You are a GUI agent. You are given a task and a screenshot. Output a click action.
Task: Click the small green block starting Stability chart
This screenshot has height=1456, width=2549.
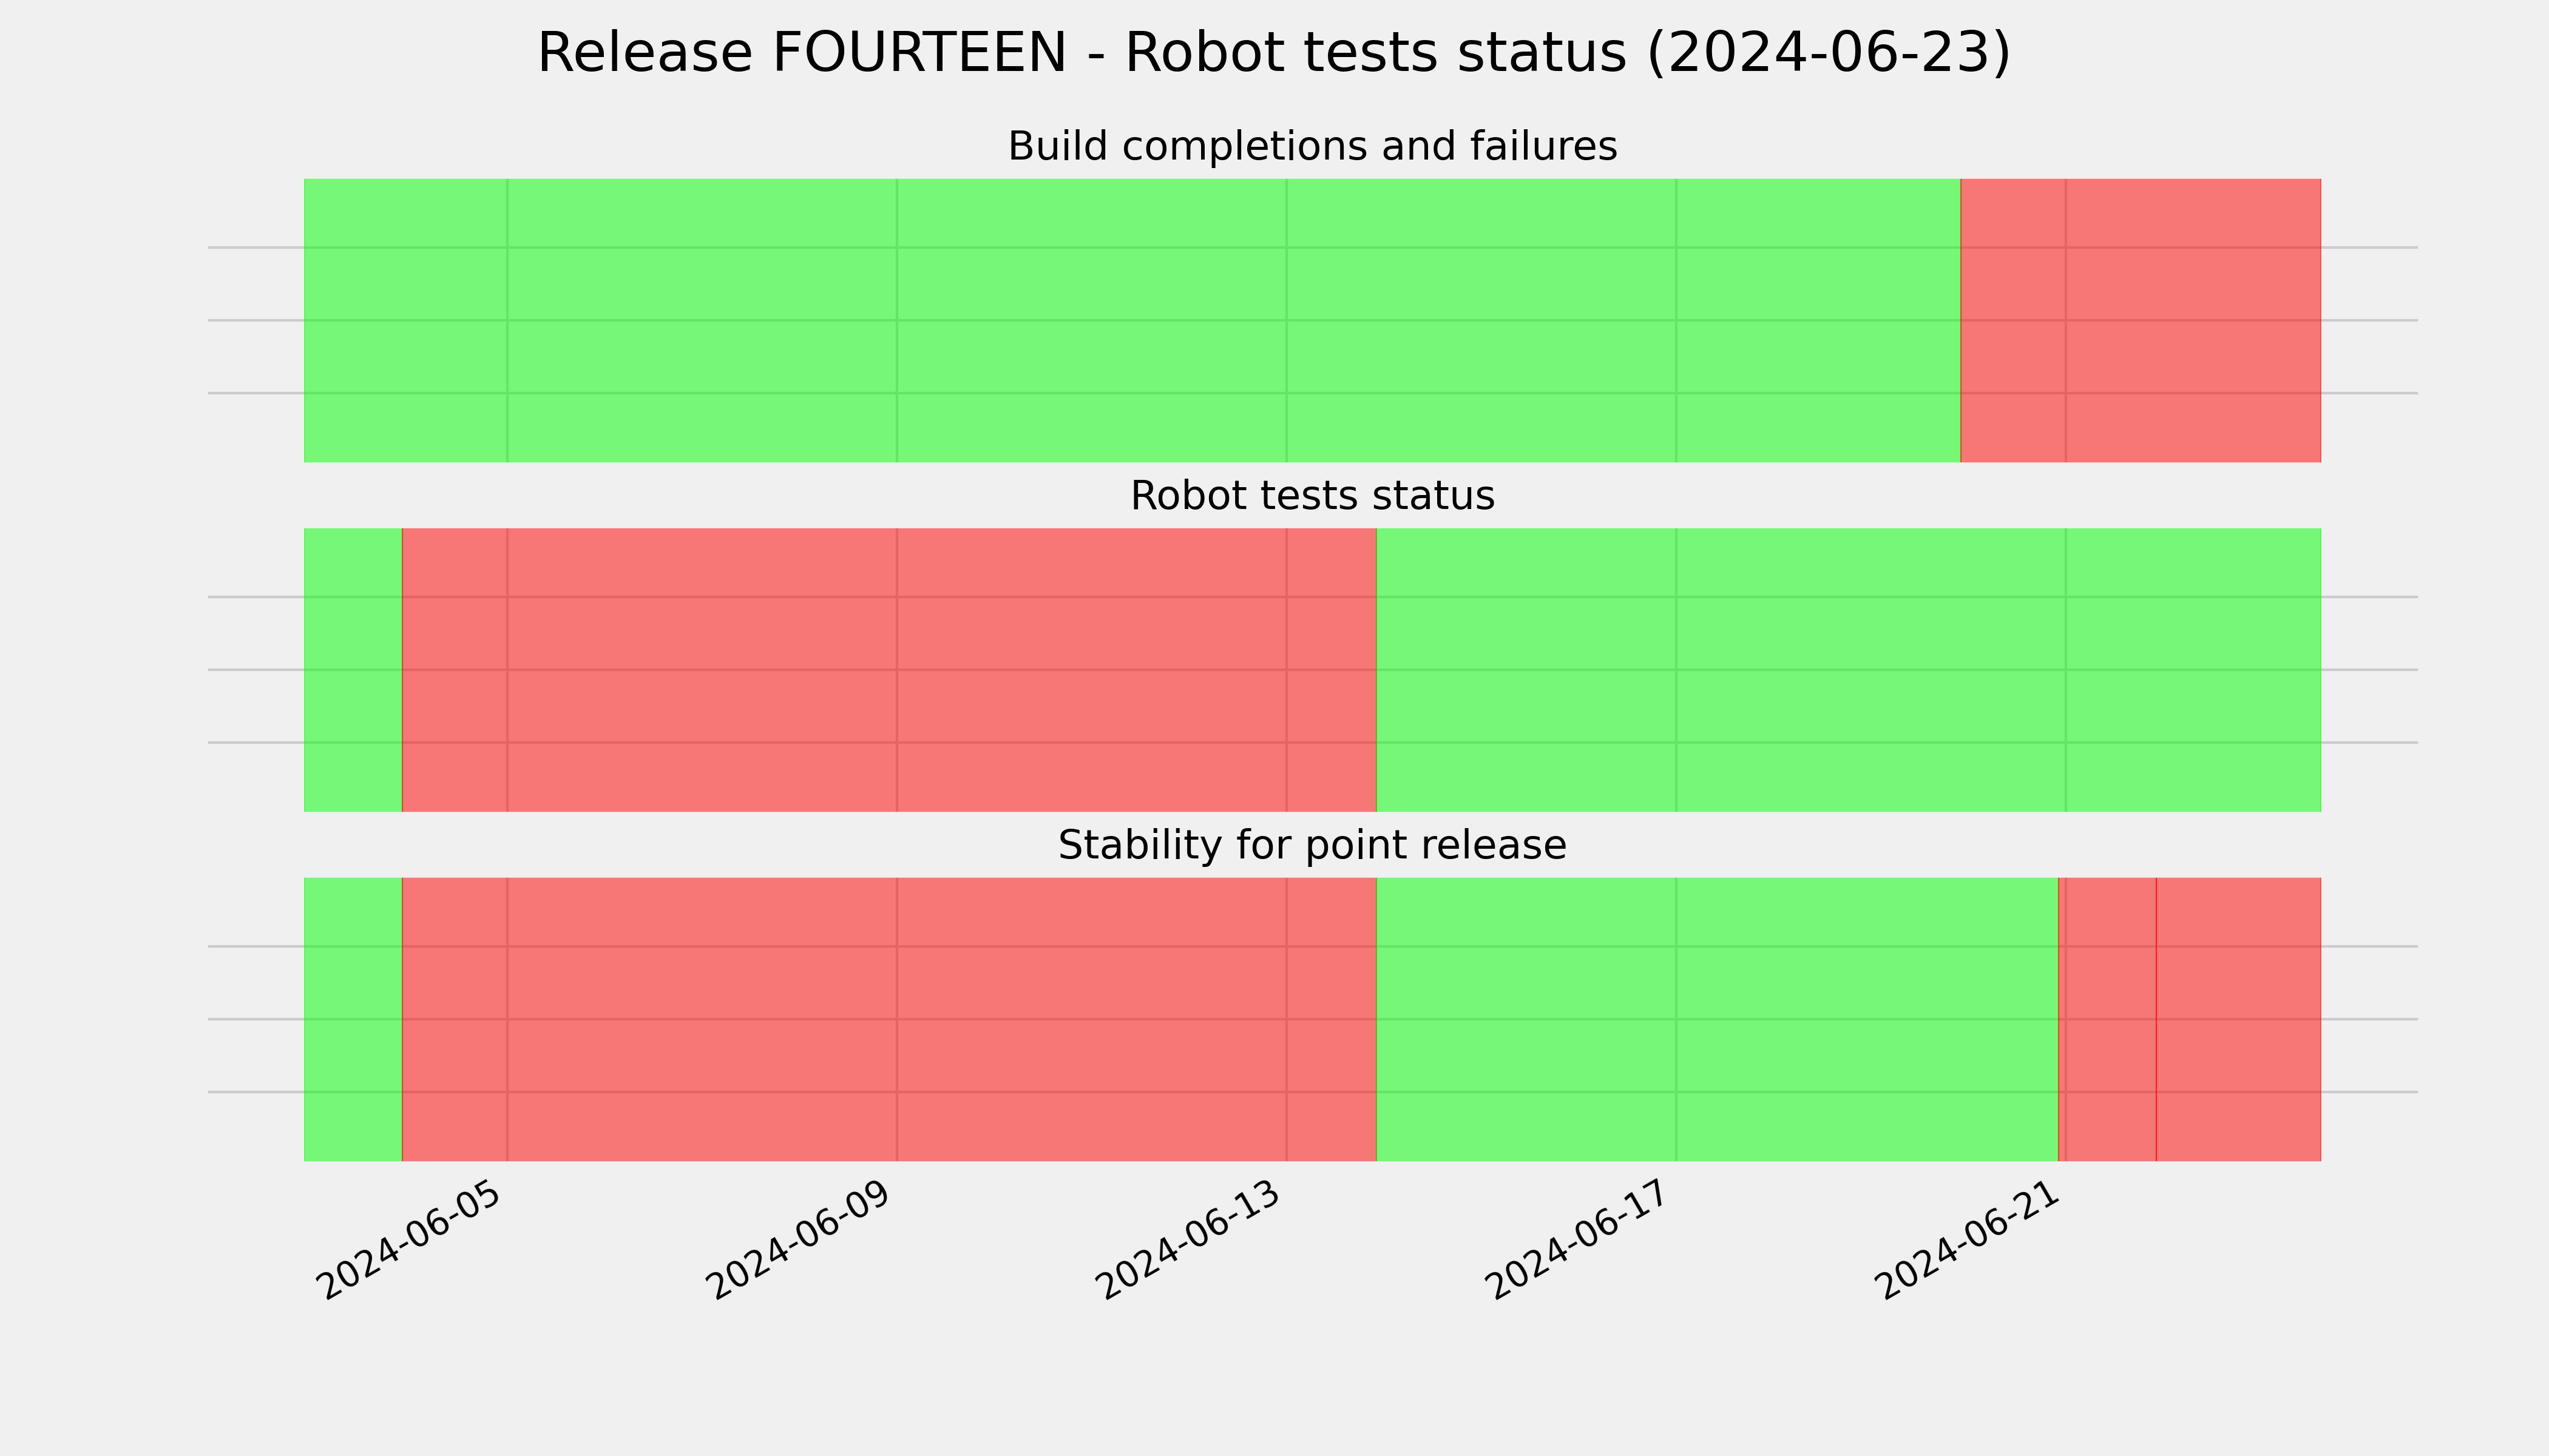(x=353, y=1019)
